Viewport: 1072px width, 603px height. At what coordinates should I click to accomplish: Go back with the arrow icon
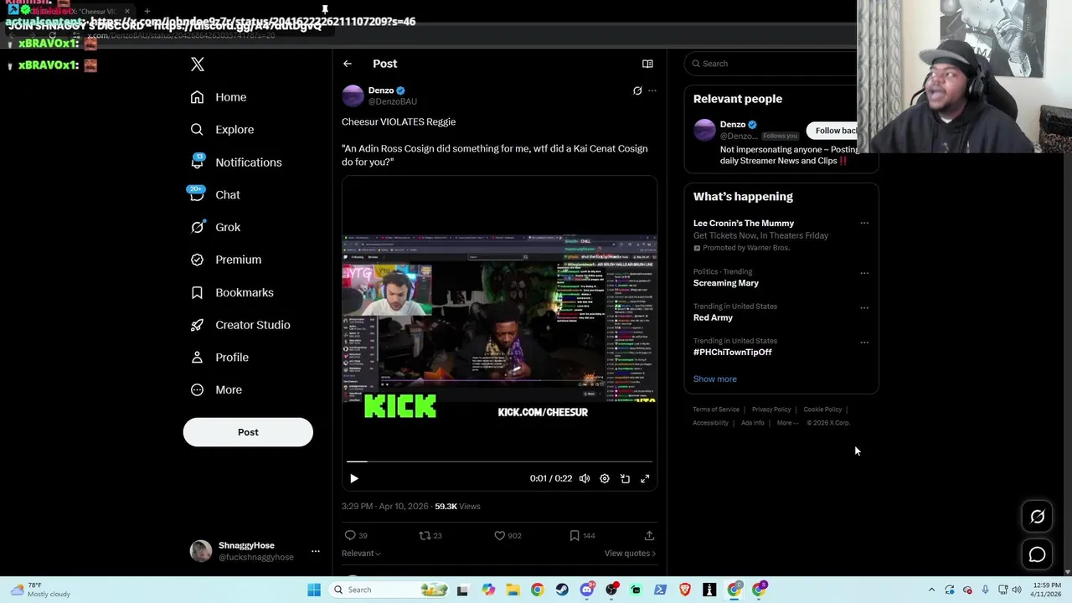[348, 64]
